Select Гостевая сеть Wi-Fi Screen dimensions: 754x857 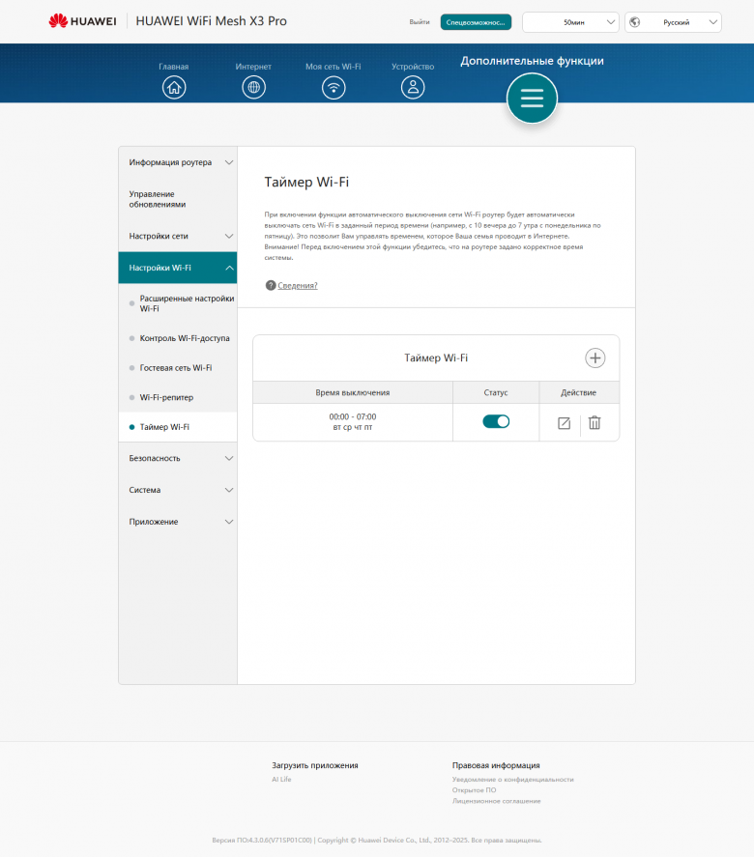(178, 368)
